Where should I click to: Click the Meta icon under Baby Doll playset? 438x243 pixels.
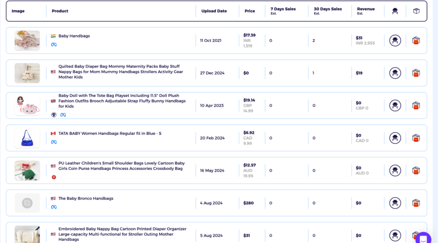[x=63, y=115]
